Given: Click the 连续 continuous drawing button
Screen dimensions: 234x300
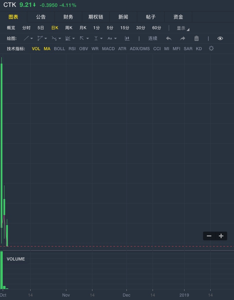Looking at the screenshot, I should [153, 38].
